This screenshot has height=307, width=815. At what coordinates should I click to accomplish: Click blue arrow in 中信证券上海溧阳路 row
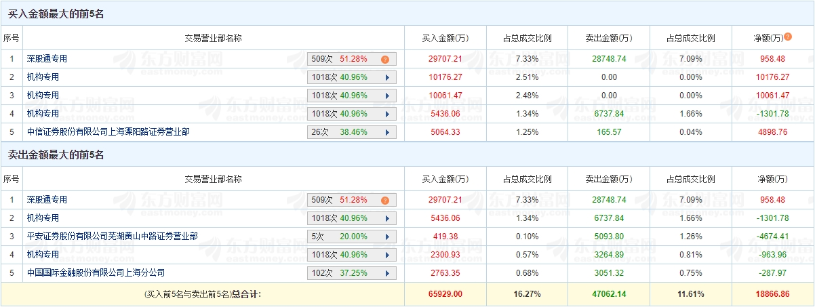(387, 132)
